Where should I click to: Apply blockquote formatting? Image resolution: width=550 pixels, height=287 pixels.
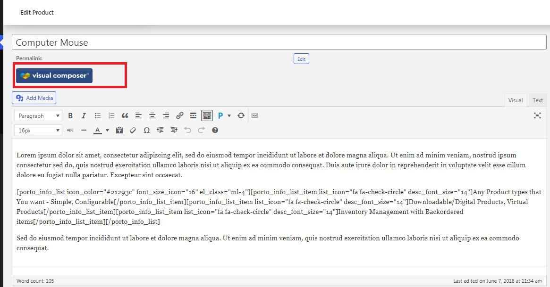click(x=125, y=115)
